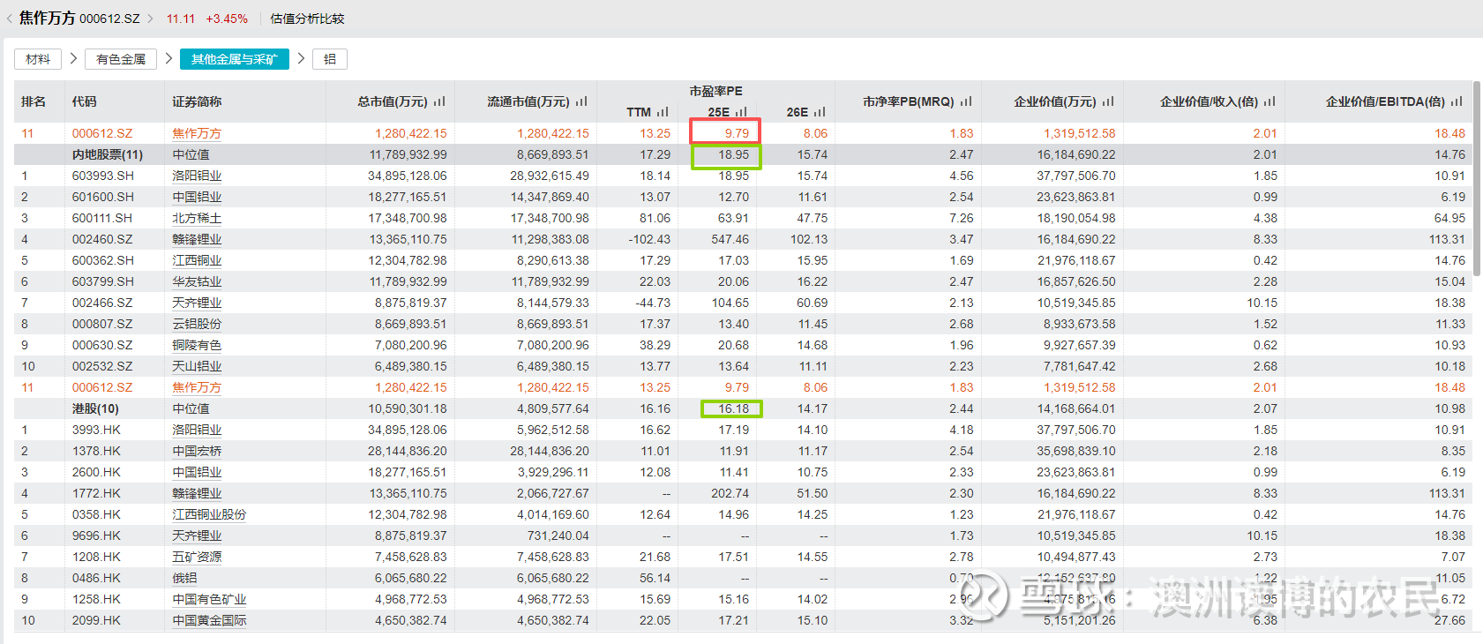
Task: Open 洛阳钼业 link in the 3993.HK row
Action: pos(197,430)
